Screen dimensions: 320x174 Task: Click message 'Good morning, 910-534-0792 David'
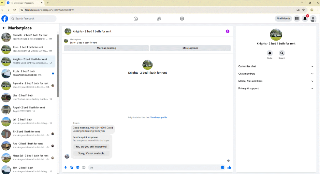[93, 129]
